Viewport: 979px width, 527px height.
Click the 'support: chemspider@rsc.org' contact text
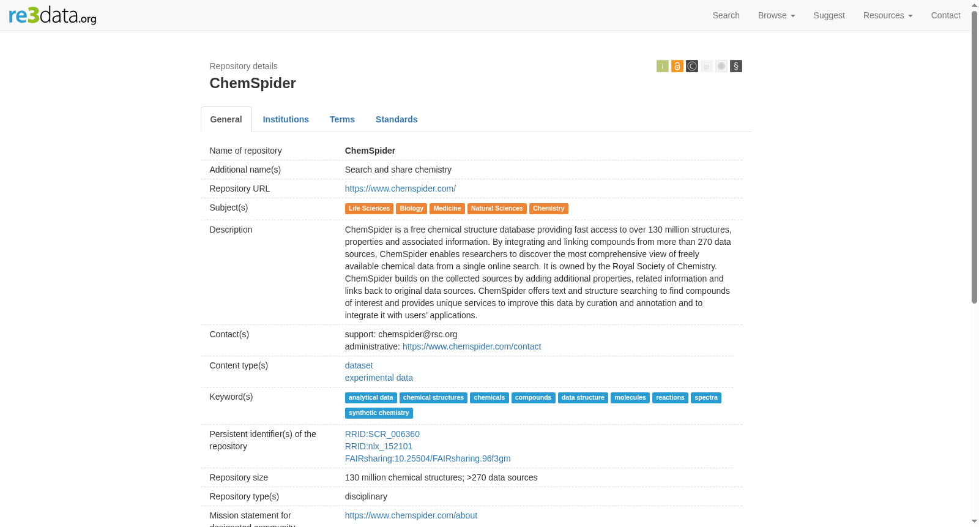tap(401, 334)
